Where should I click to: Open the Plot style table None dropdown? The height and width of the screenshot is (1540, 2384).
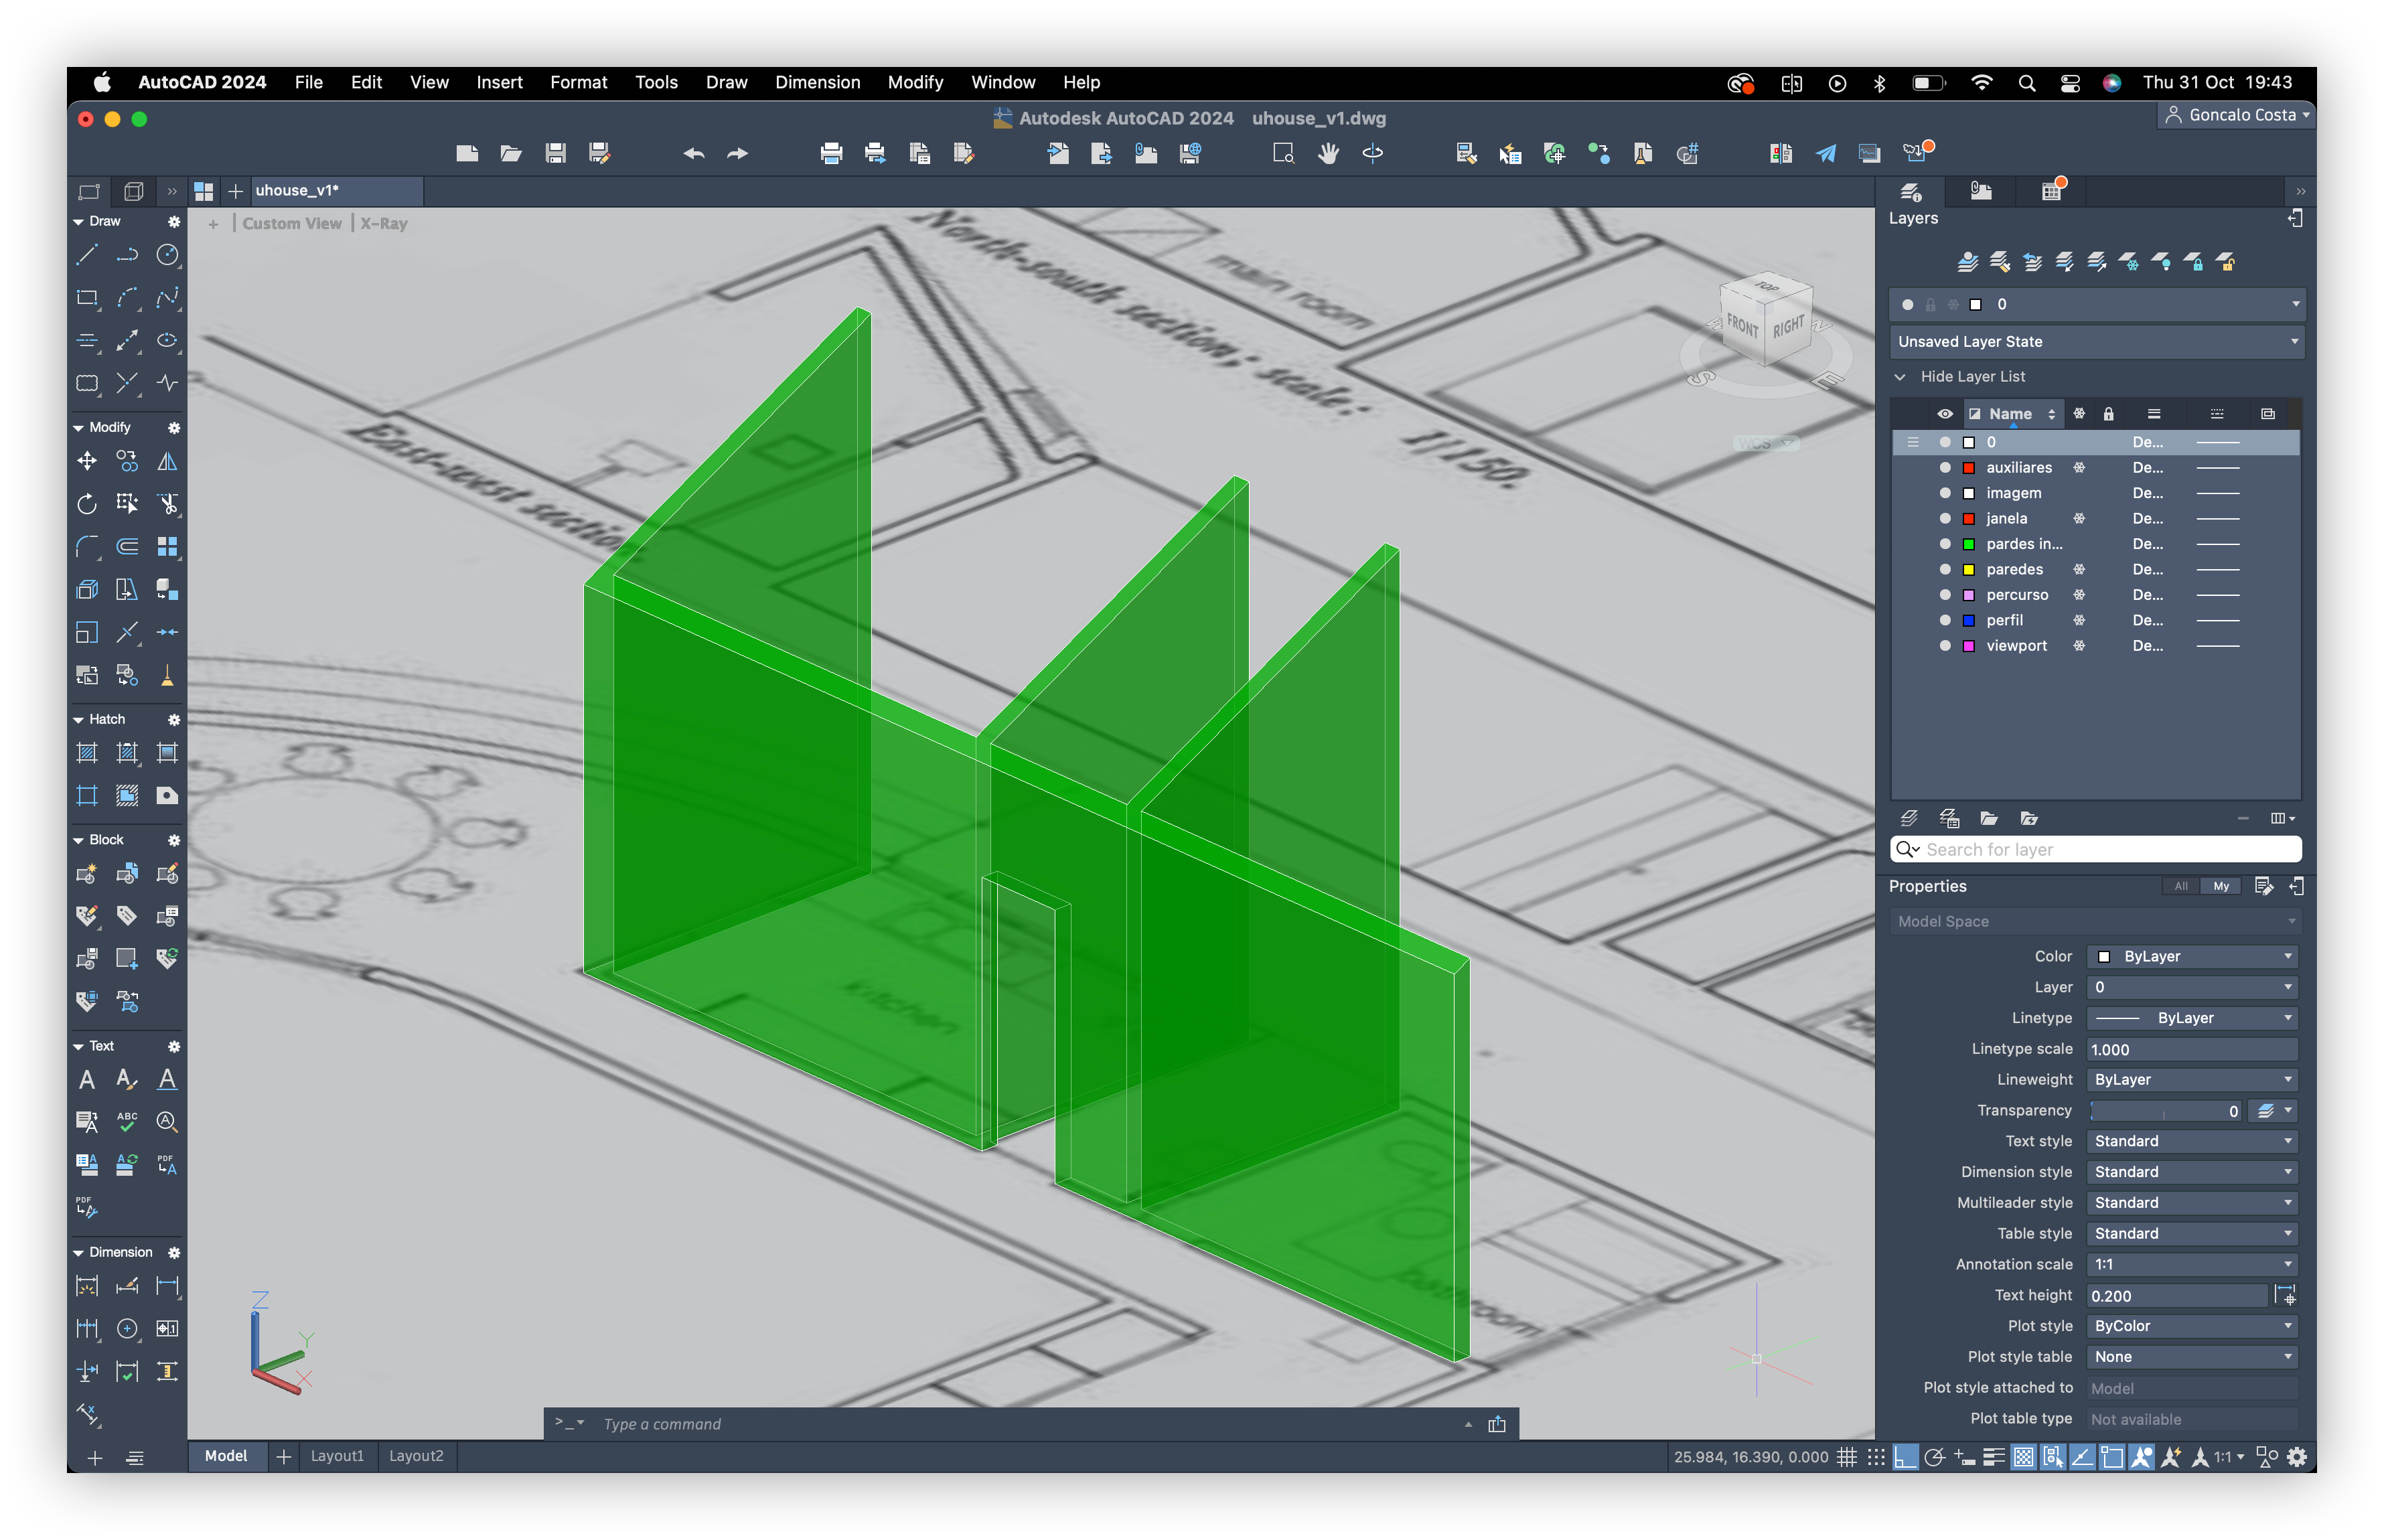tap(2192, 1357)
